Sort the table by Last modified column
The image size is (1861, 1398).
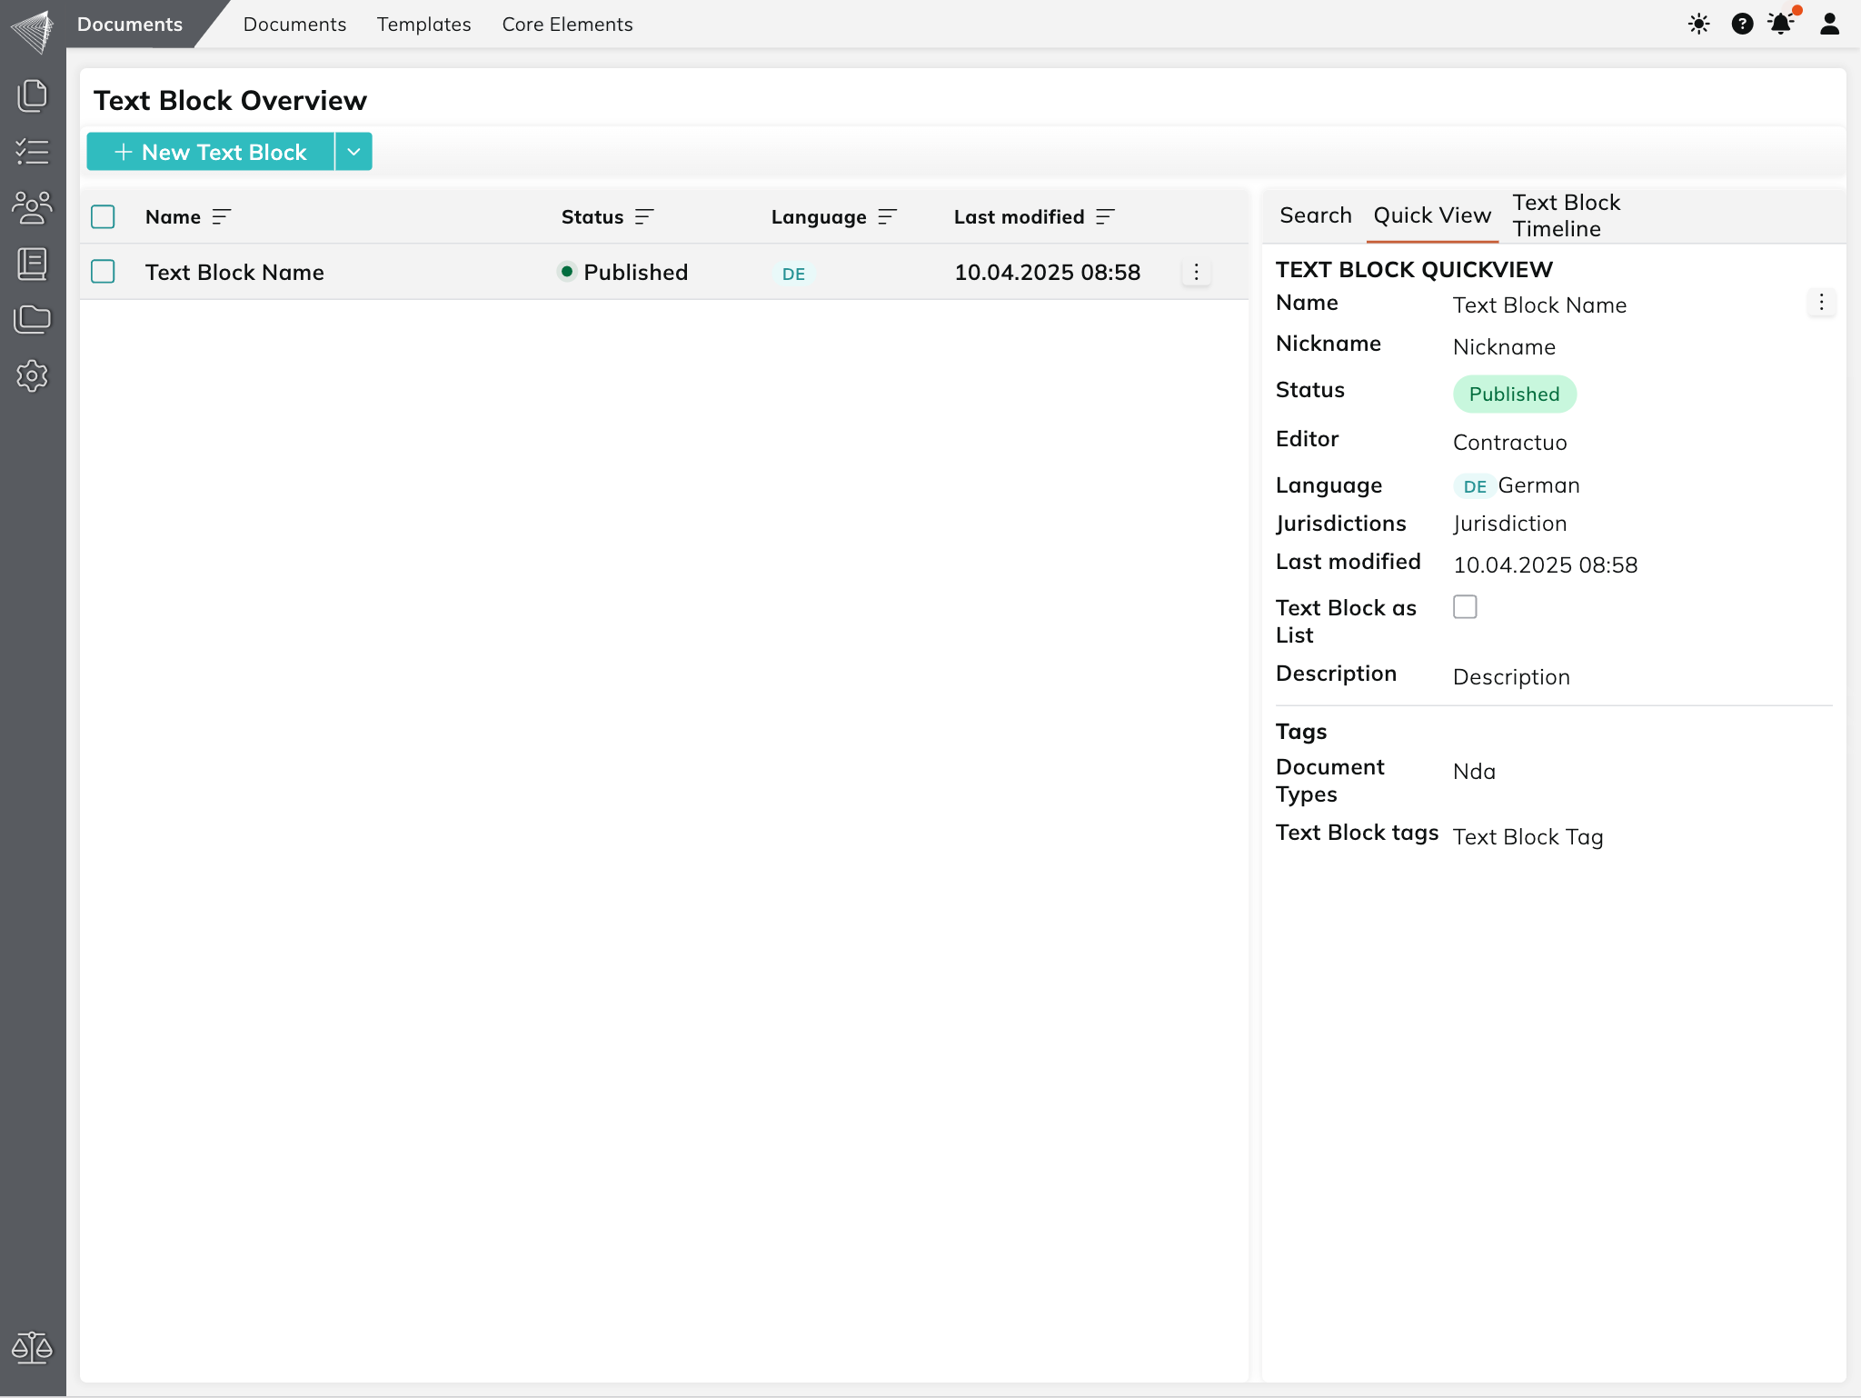pos(1106,216)
